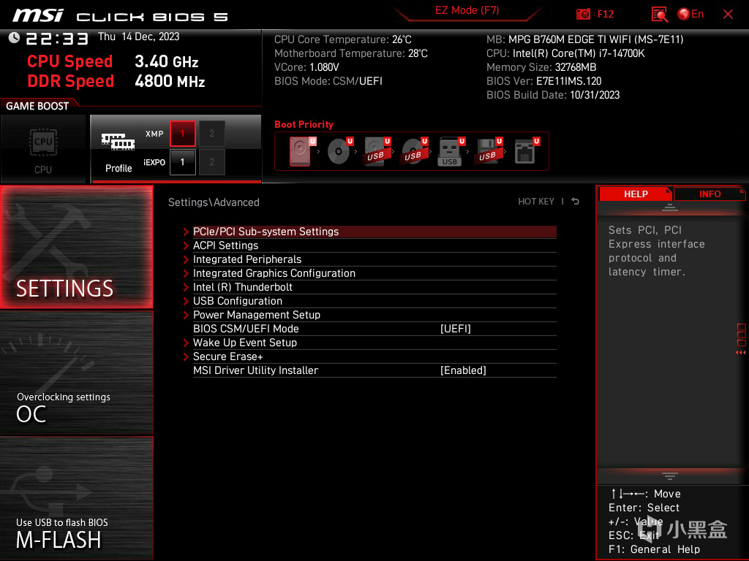The image size is (749, 561).
Task: Click the CPU Core Temperature reading
Action: [x=342, y=39]
